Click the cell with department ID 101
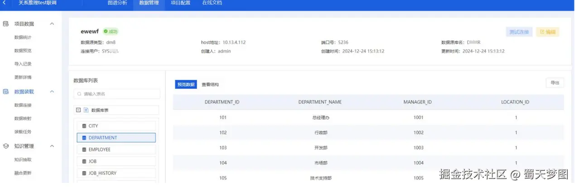The image size is (575, 187). (x=222, y=117)
